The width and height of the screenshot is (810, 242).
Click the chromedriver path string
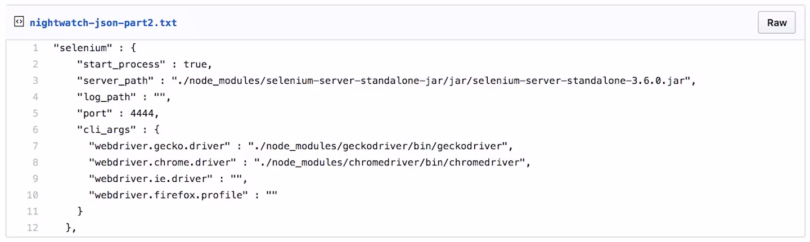[x=390, y=163]
